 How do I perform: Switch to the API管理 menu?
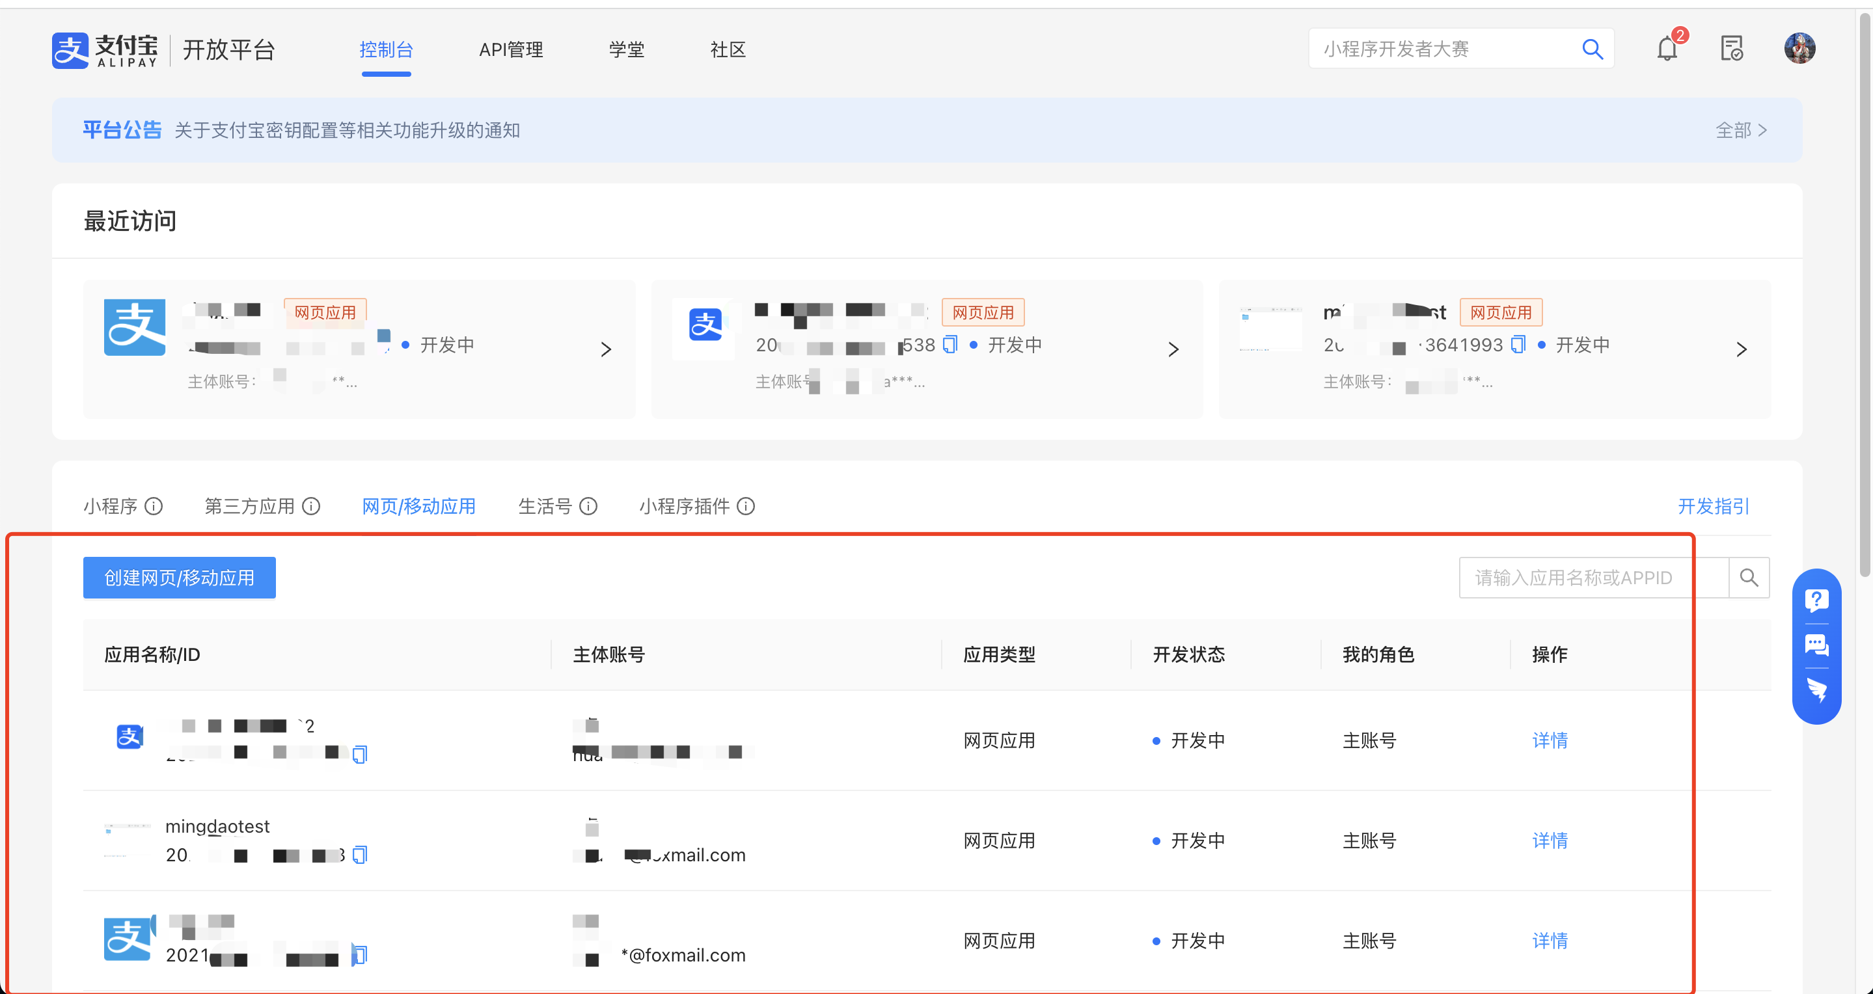[x=510, y=49]
